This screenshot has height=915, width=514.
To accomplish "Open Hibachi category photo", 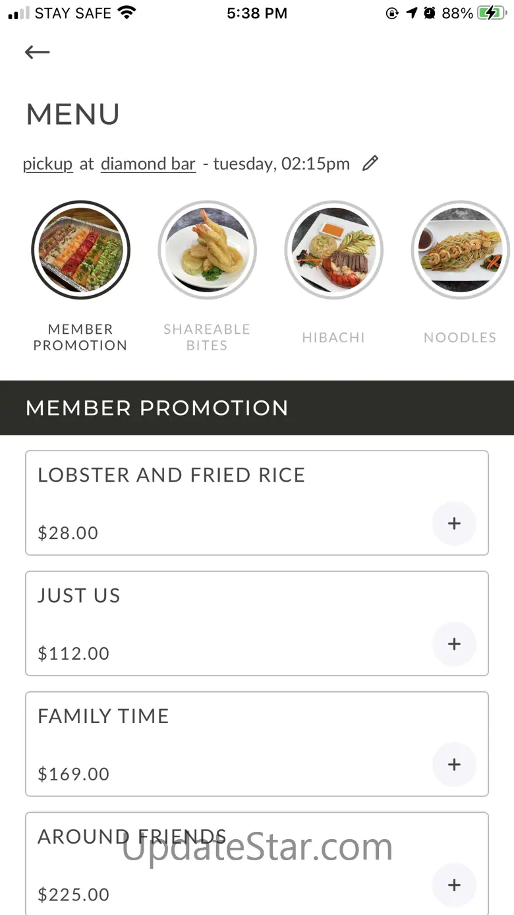I will coord(333,250).
